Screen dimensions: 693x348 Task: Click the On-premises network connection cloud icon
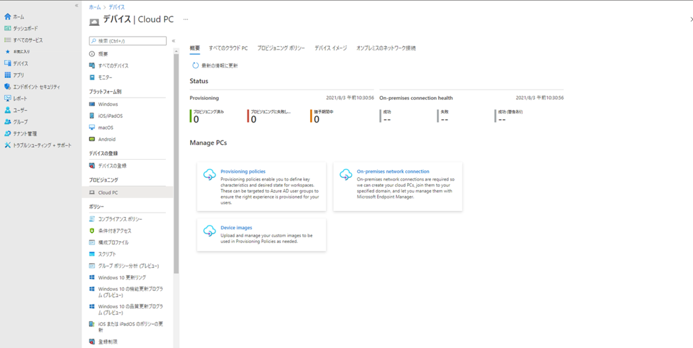(346, 174)
